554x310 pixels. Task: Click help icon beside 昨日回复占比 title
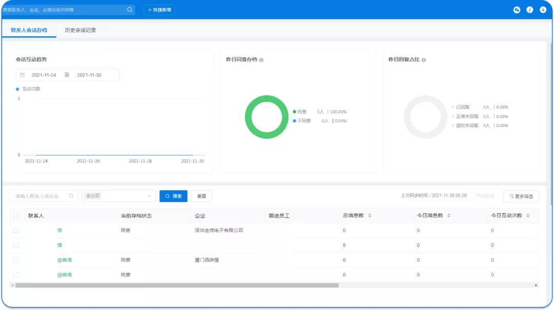click(424, 60)
